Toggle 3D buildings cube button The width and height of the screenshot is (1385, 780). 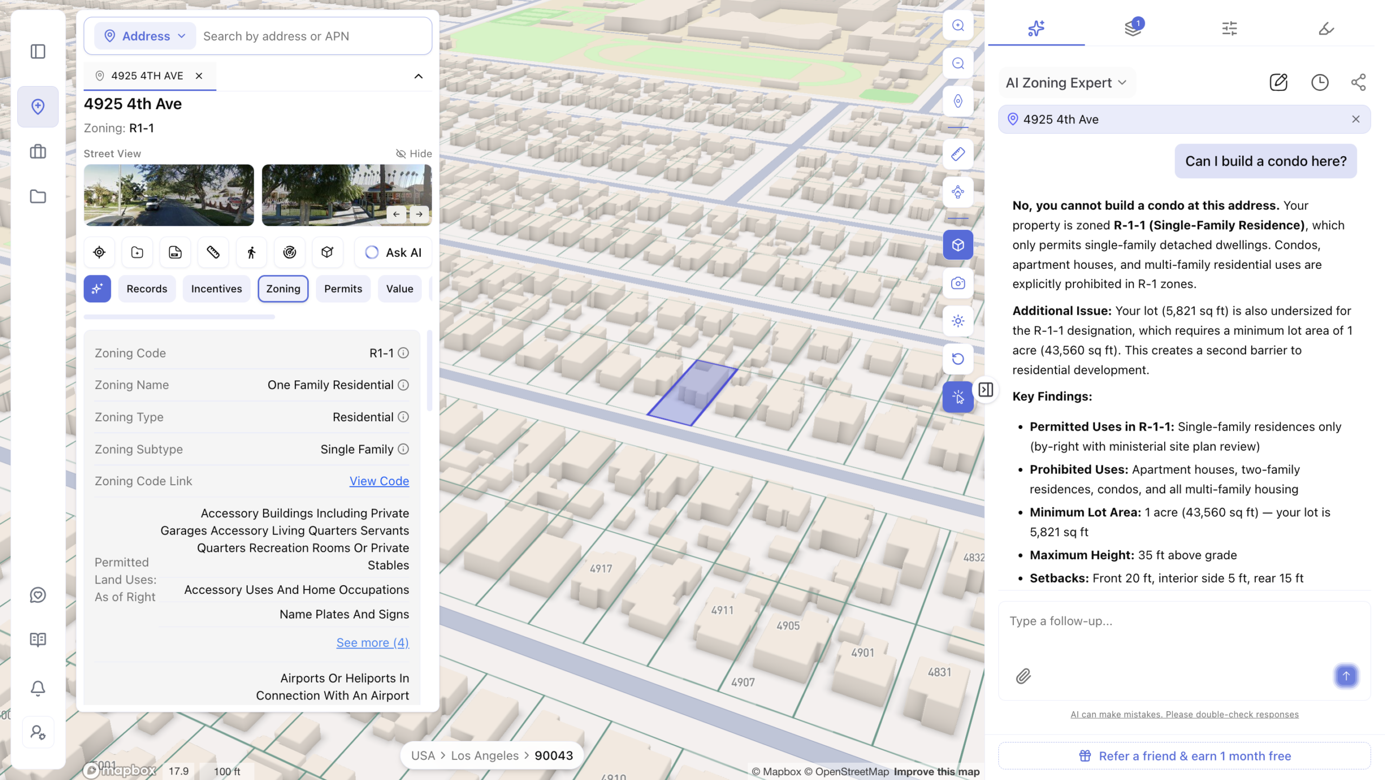(958, 245)
